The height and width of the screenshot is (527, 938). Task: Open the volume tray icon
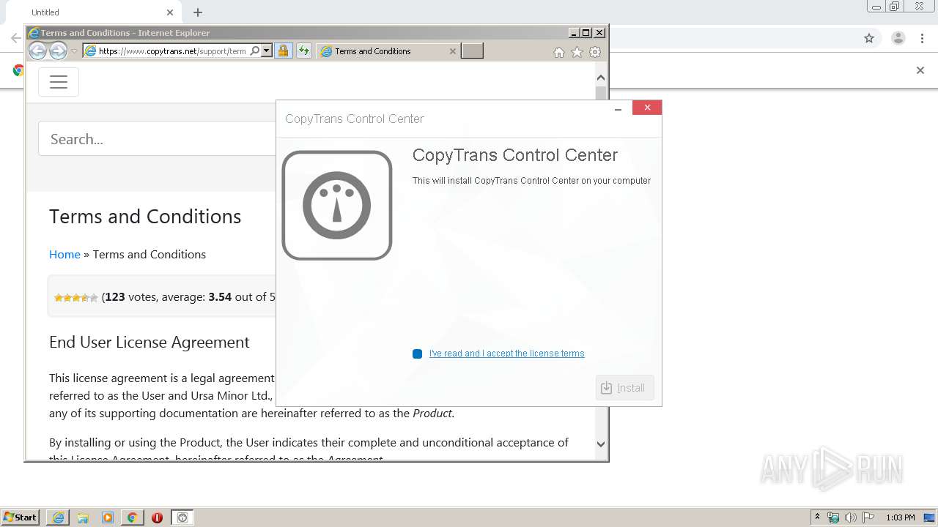[851, 517]
